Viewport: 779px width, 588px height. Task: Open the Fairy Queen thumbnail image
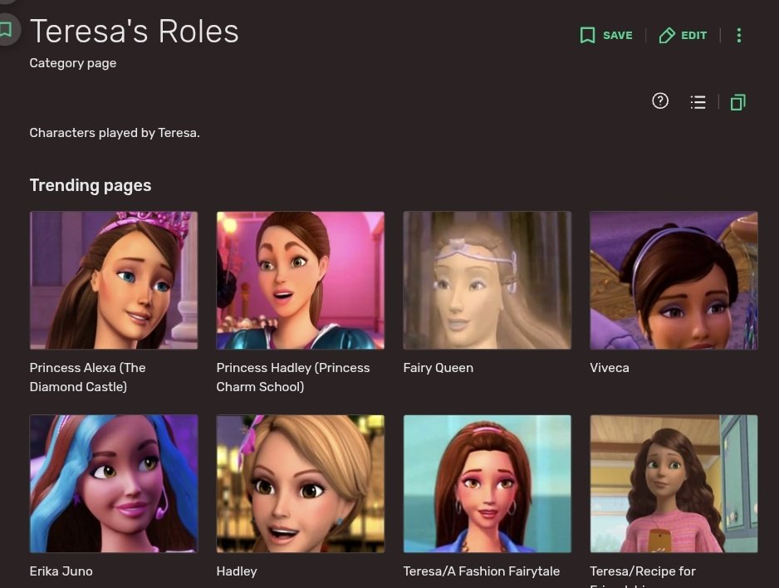pos(487,280)
